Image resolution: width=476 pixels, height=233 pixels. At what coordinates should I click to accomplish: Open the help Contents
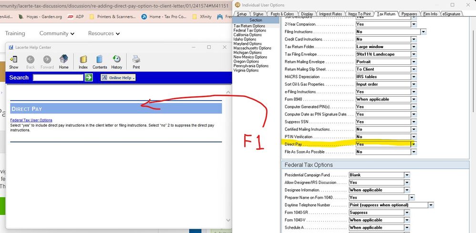(x=100, y=61)
